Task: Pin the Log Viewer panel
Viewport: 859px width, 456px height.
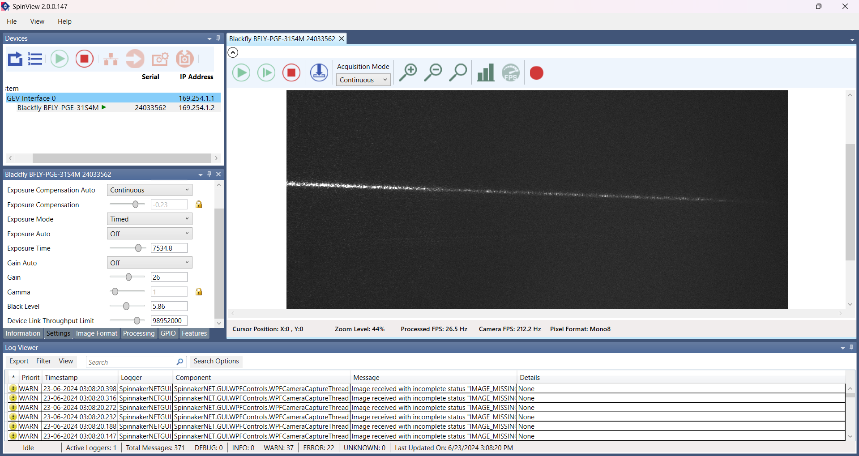Action: (851, 347)
